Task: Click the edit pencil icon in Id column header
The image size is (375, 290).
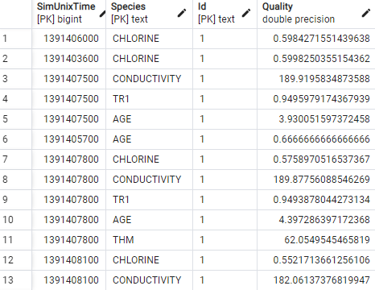Action: [246, 13]
